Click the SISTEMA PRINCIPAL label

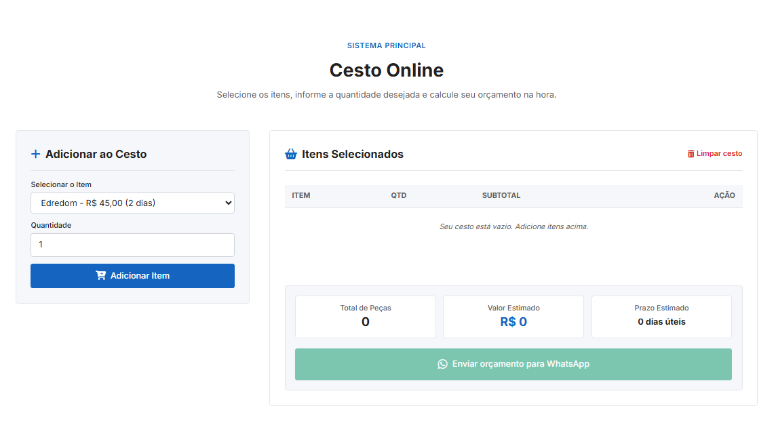(387, 45)
